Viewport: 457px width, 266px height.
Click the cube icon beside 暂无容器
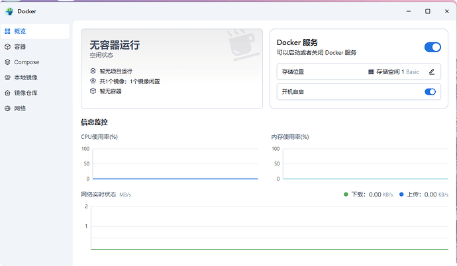point(93,91)
